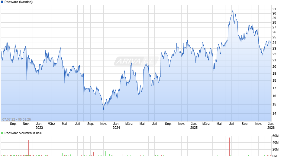Click the price axis label 30

(274, 13)
